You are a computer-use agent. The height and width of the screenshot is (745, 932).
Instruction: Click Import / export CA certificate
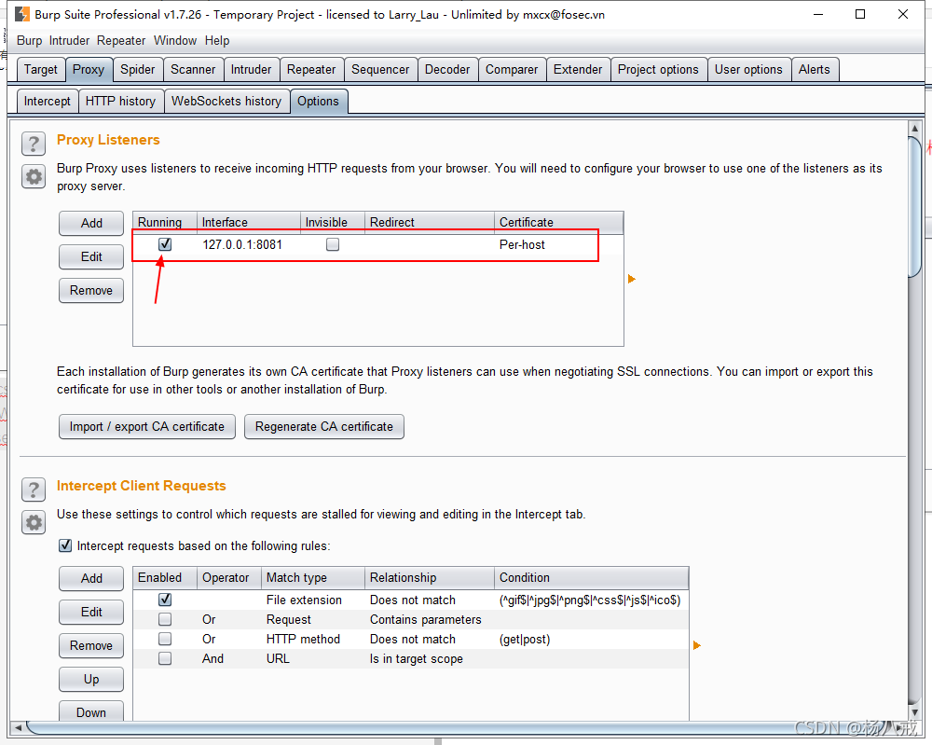[147, 426]
